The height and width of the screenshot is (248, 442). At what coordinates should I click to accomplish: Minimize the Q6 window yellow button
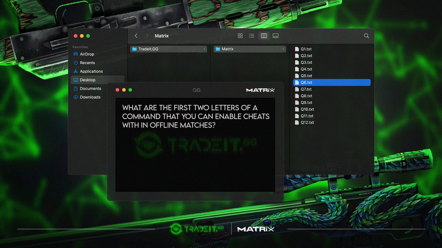click(x=124, y=90)
